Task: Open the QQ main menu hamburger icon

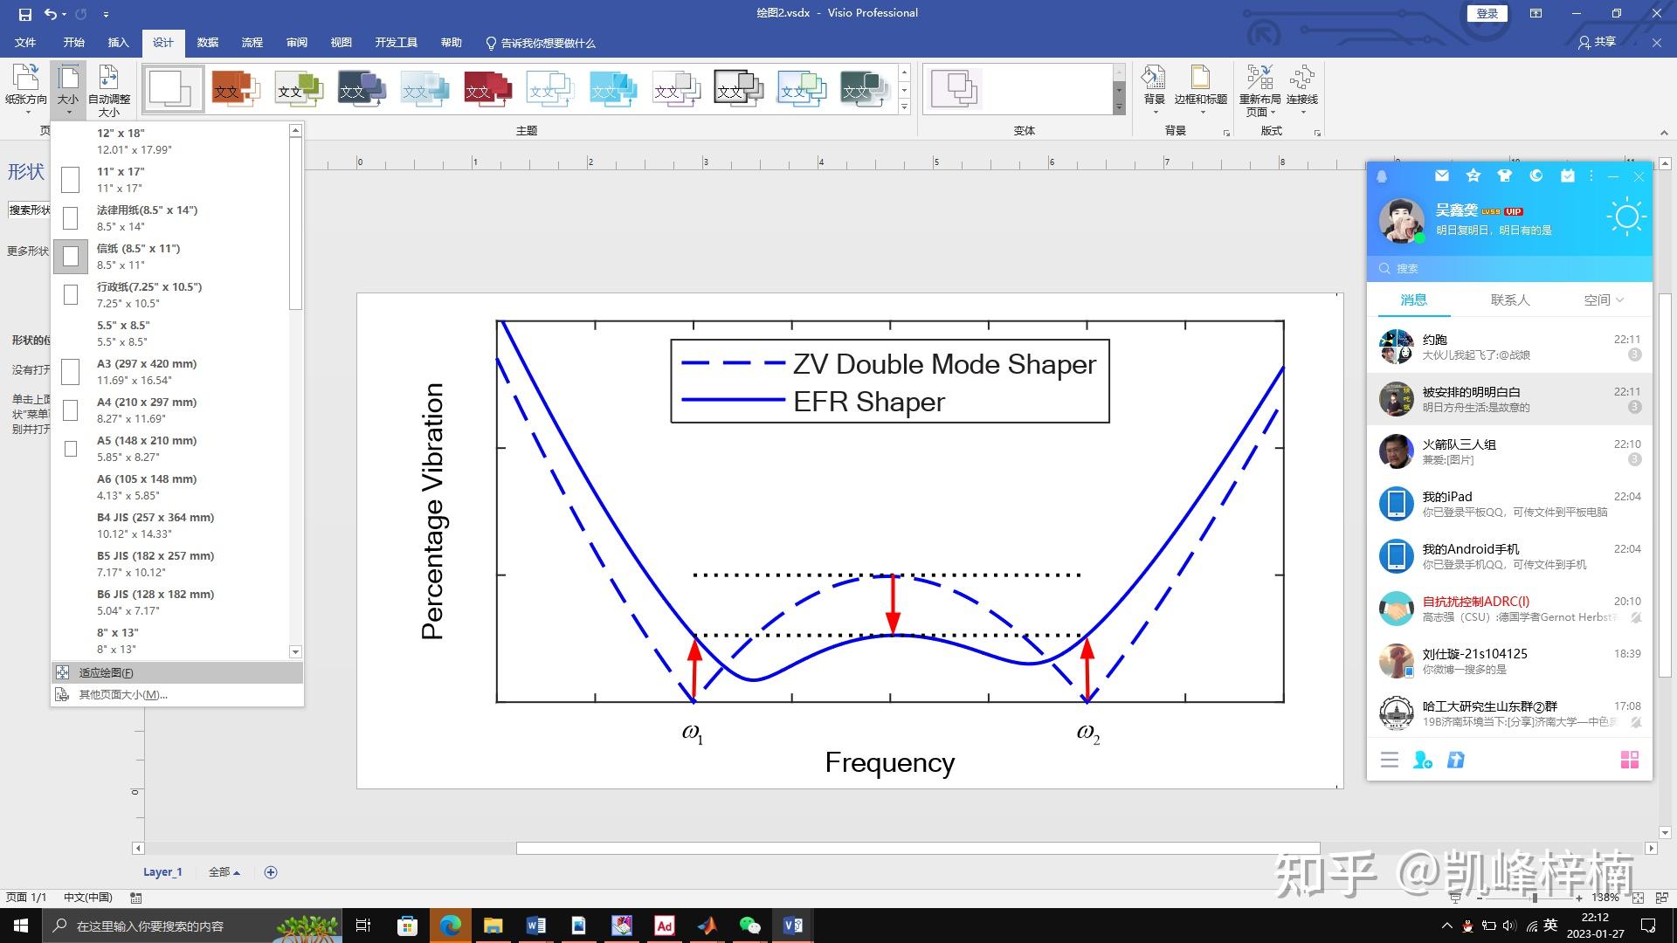Action: point(1390,760)
